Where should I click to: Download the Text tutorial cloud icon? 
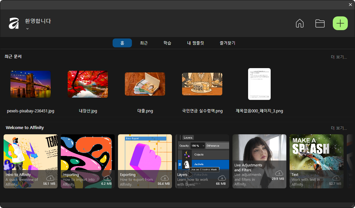point(336,178)
